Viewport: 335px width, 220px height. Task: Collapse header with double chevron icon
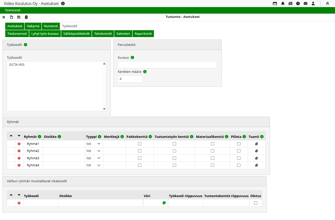click(x=327, y=4)
